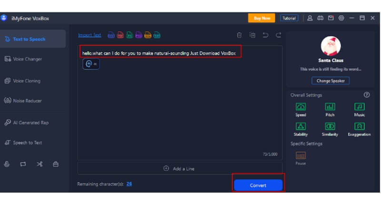Import an orange file format icon
The height and width of the screenshot is (214, 381).
(148, 35)
